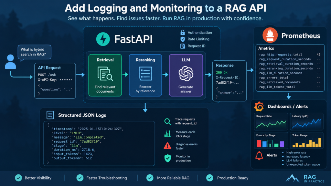Viewport: 331px width, 186px height.
Task: Click the bar chart icon beside Measure each RAG stage
Action: click(x=168, y=134)
